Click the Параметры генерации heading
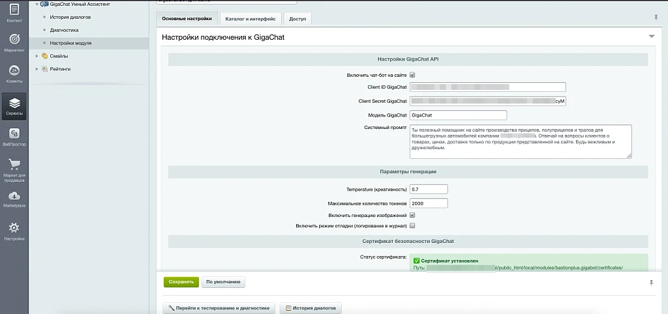Screen dimensions: 668x314 [x=408, y=171]
